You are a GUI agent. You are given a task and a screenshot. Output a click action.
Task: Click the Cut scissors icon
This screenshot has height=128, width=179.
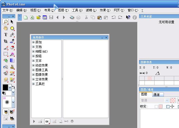86,18
